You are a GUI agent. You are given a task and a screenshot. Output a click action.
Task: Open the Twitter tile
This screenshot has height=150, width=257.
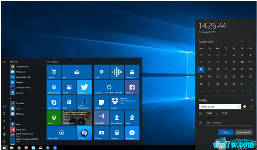click(x=84, y=87)
